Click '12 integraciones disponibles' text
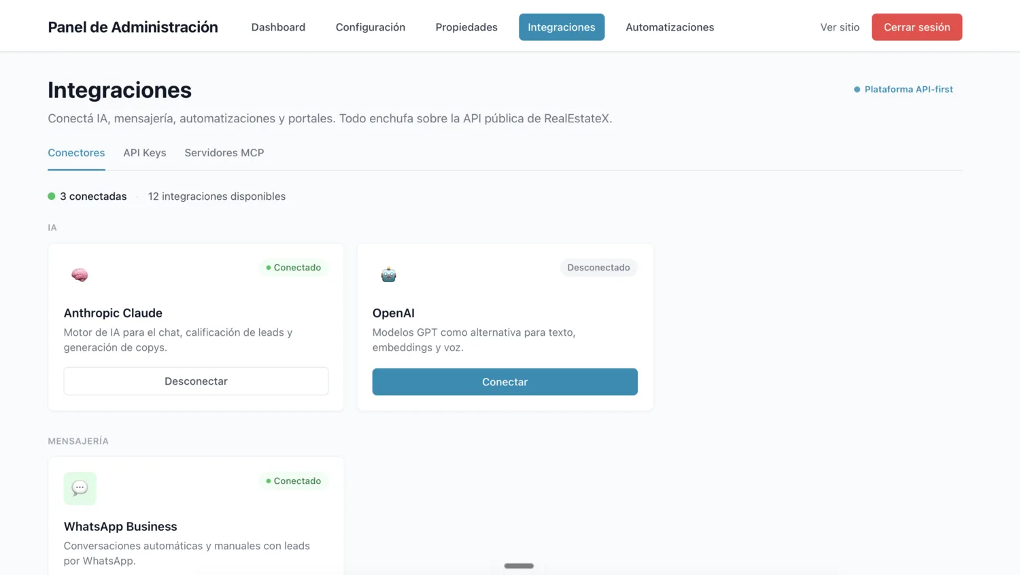1020x575 pixels. pyautogui.click(x=217, y=196)
